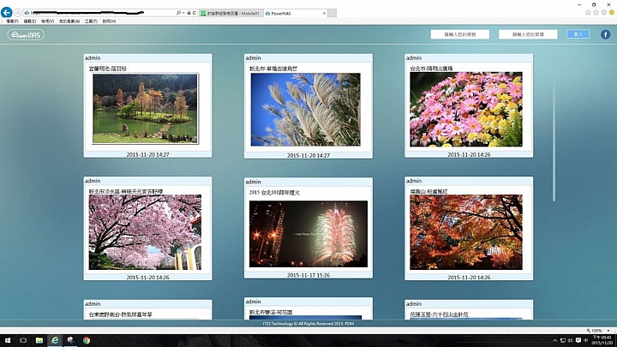The width and height of the screenshot is (617, 347).
Task: Click the Internet Explorer taskbar icon
Action: 55,340
